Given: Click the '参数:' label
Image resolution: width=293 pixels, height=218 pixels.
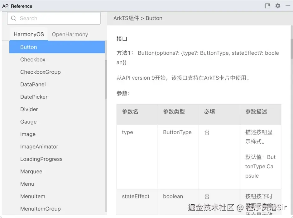Looking at the screenshot, I should click(x=123, y=93).
